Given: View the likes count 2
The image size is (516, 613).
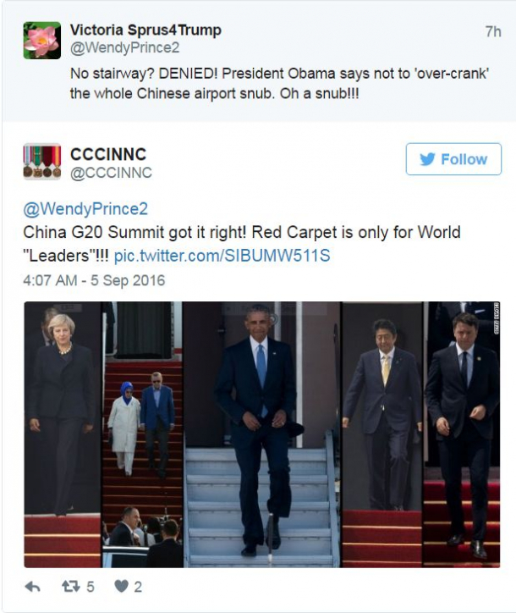Looking at the screenshot, I should (x=138, y=587).
